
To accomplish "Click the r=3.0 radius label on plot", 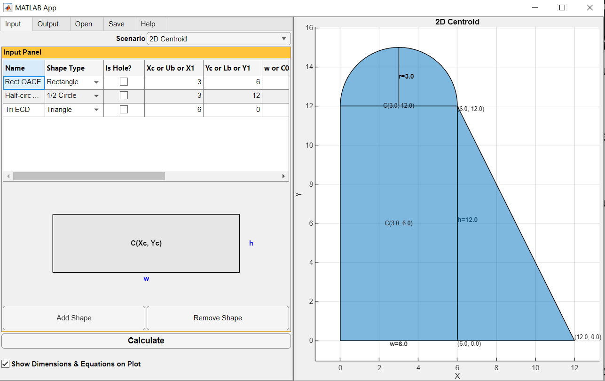I will pyautogui.click(x=407, y=76).
